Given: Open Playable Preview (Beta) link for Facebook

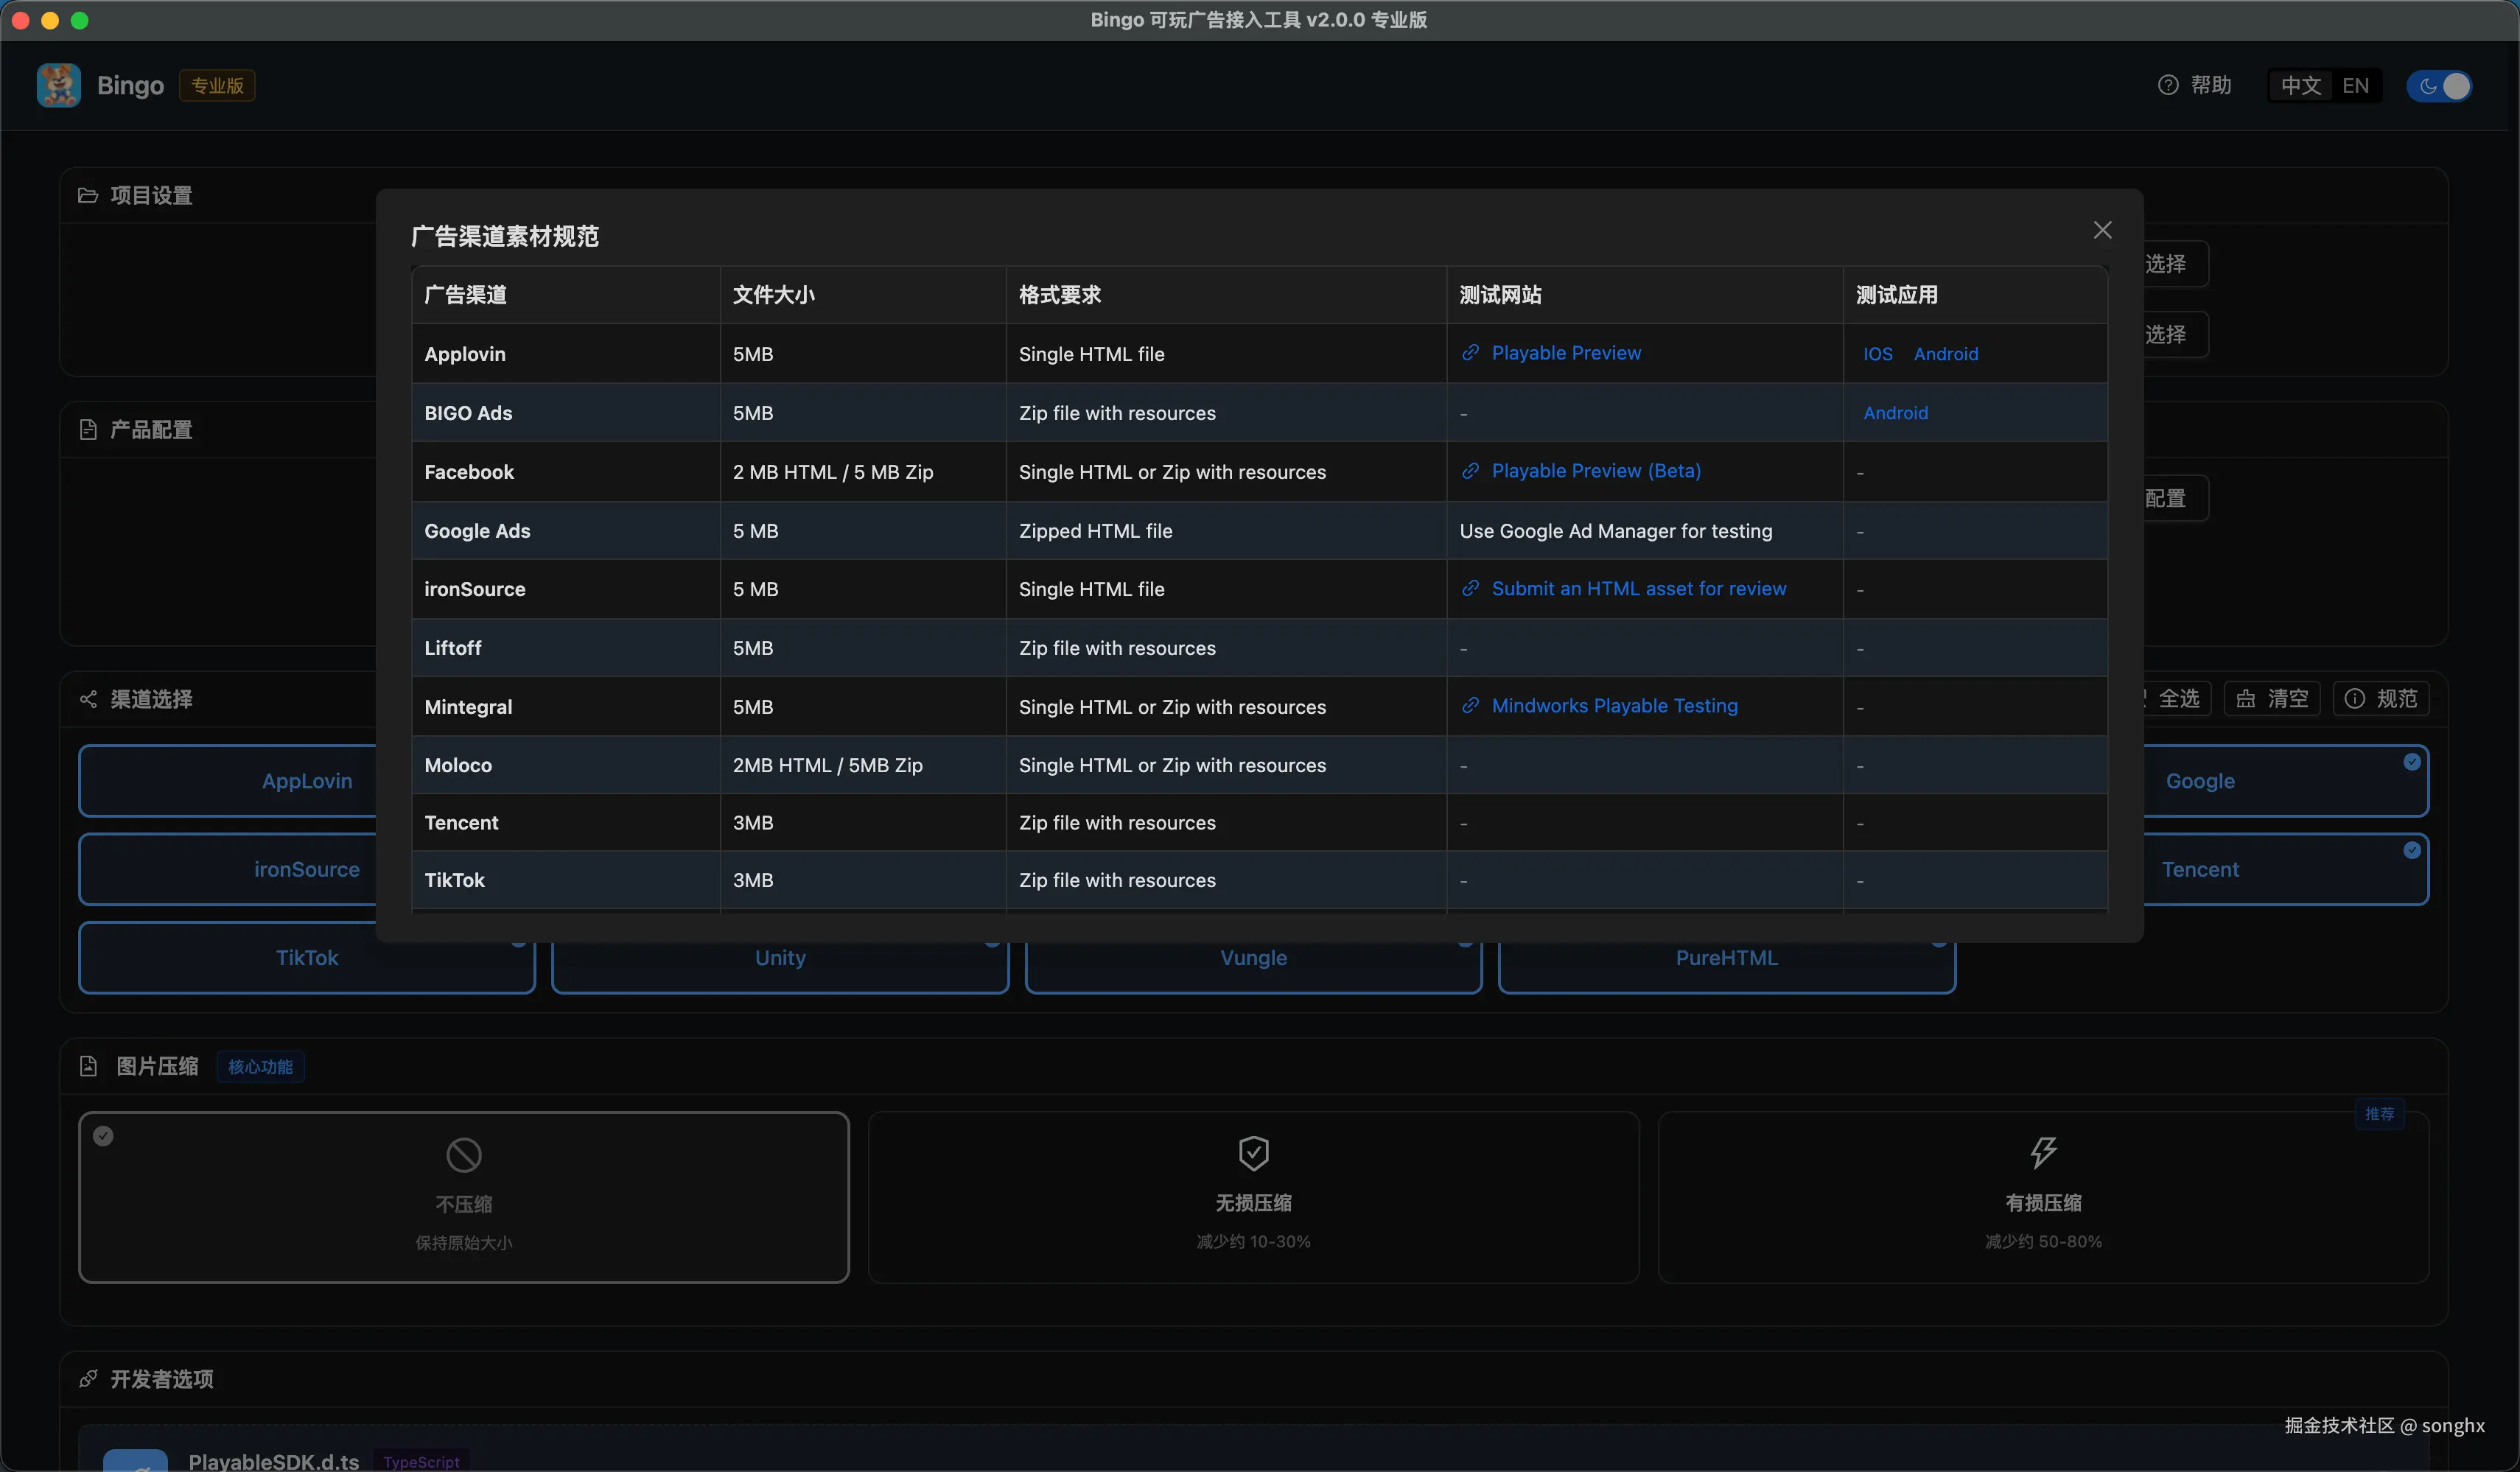Looking at the screenshot, I should (1595, 471).
